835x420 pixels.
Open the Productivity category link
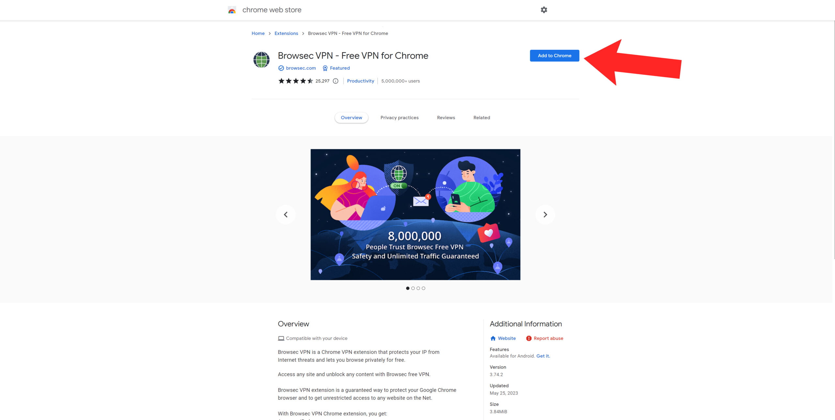click(x=360, y=81)
